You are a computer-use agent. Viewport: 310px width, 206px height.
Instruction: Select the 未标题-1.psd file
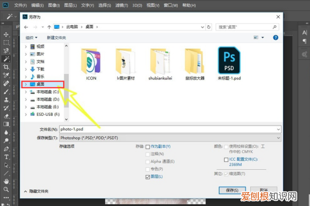(x=229, y=64)
